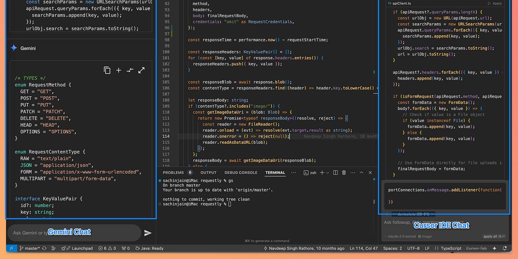Copy the code snippet in the Gemini panel
Image resolution: width=518 pixels, height=259 pixels.
(107, 70)
